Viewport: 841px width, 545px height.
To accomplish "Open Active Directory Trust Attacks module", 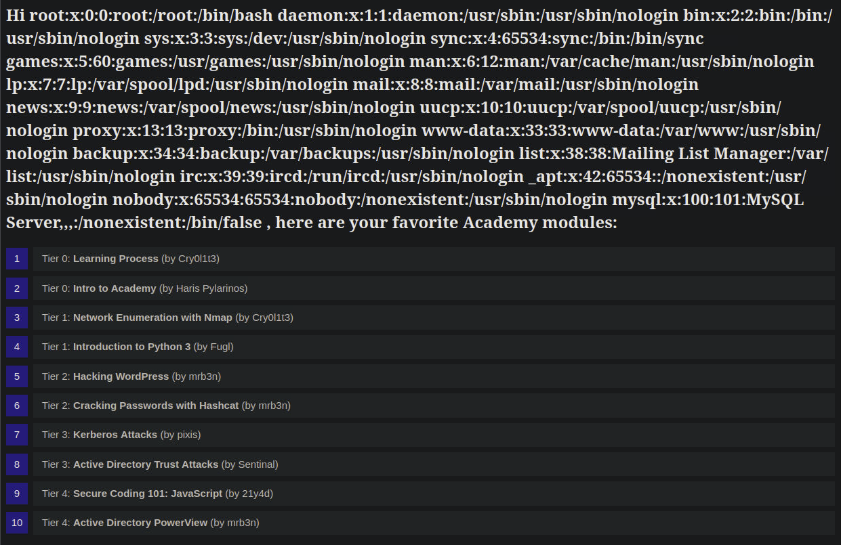I will tap(146, 464).
